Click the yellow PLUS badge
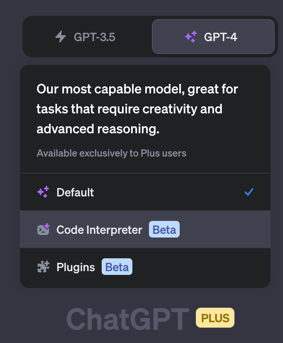The width and height of the screenshot is (283, 343). [x=215, y=318]
